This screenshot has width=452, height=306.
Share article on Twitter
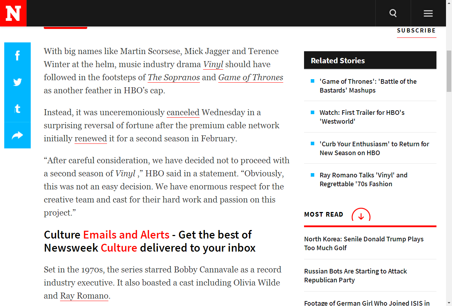coord(17,82)
